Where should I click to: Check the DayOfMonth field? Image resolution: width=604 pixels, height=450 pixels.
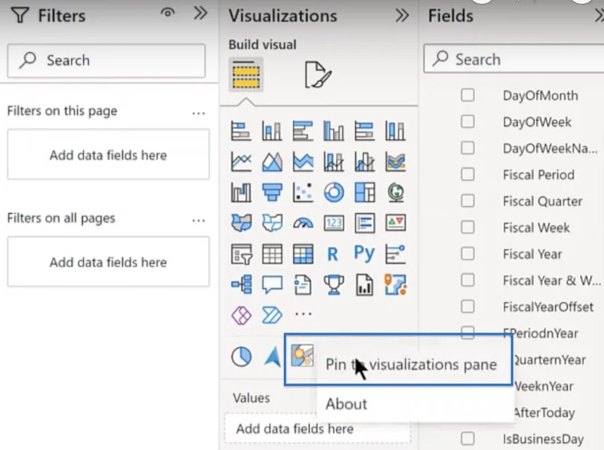coord(467,95)
